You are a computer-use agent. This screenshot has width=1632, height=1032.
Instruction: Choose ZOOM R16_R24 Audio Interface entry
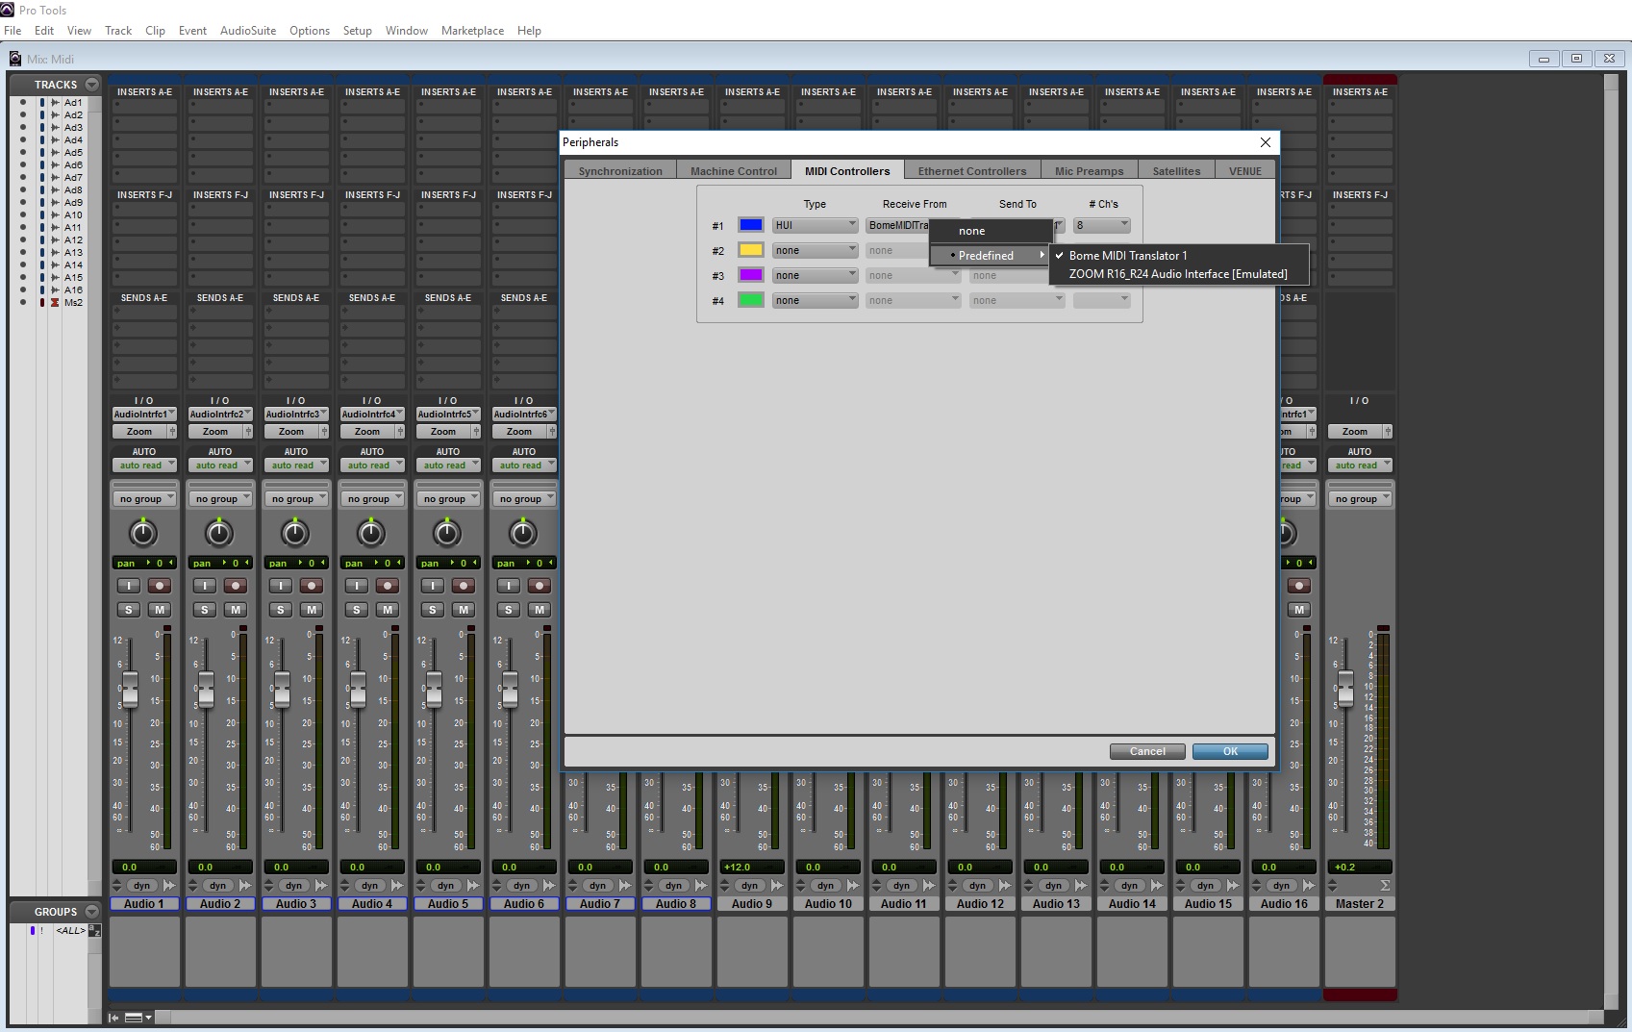coord(1179,274)
